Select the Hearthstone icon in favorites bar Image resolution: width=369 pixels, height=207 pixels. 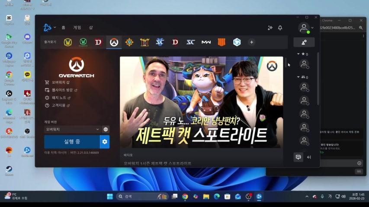click(129, 42)
